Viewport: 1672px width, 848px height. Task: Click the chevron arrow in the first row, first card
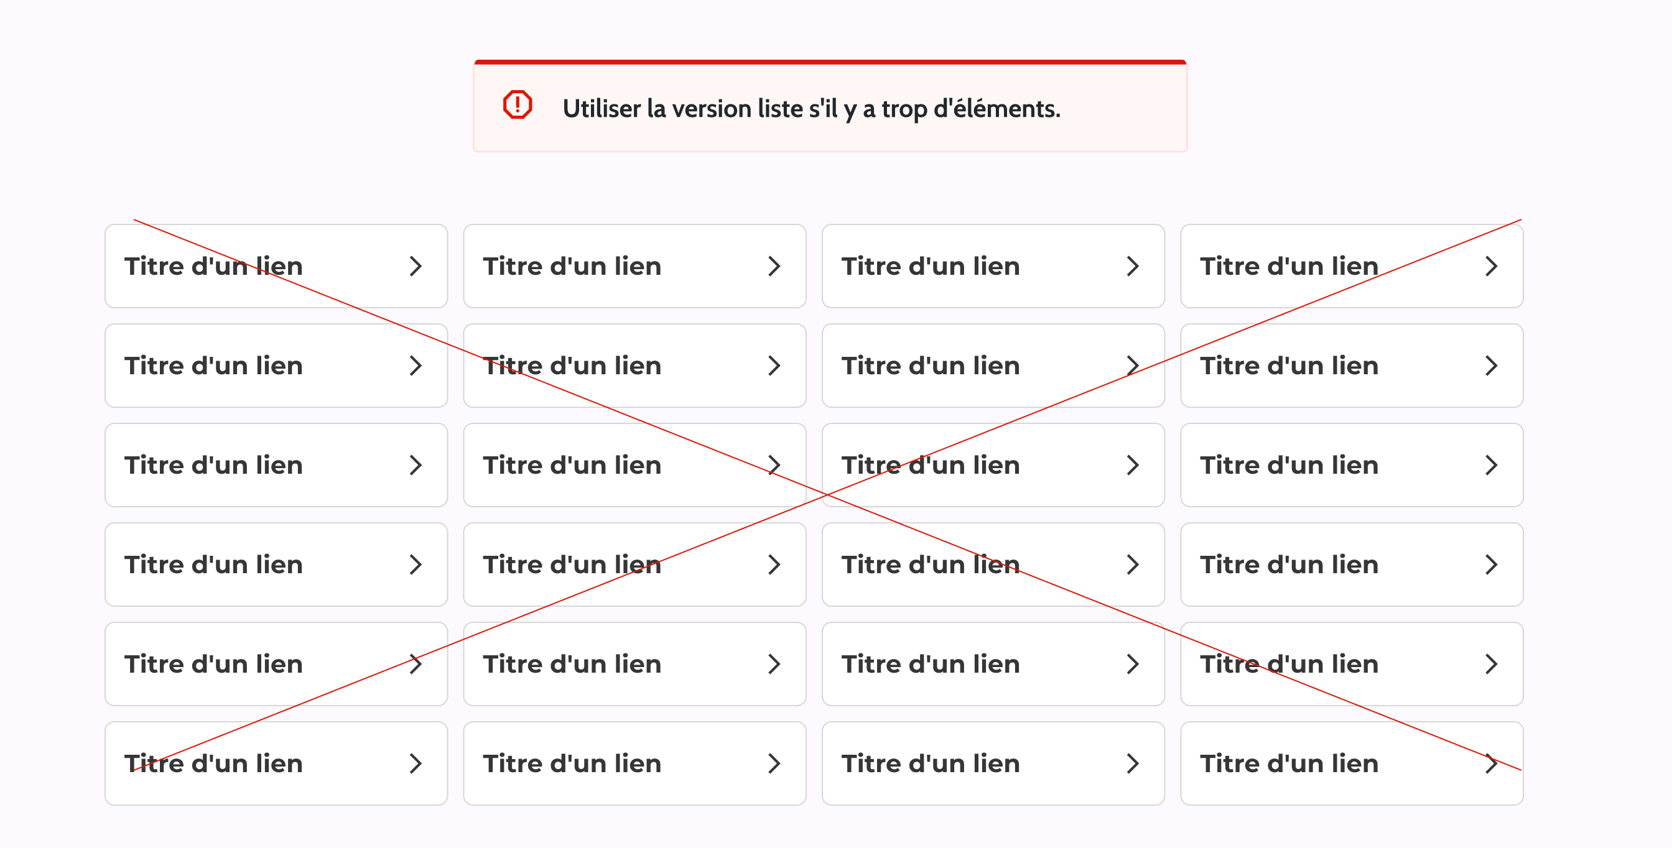coord(416,266)
